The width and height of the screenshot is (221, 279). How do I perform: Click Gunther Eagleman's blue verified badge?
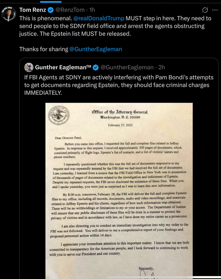(95, 67)
